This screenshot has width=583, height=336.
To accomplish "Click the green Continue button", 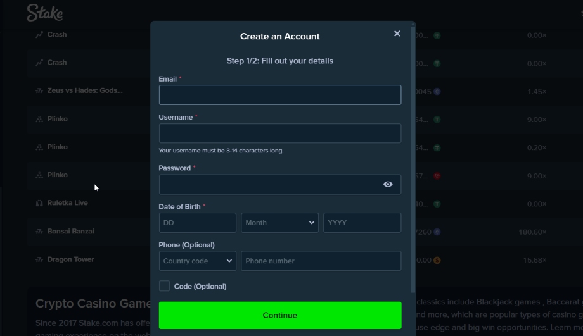I will 280,315.
